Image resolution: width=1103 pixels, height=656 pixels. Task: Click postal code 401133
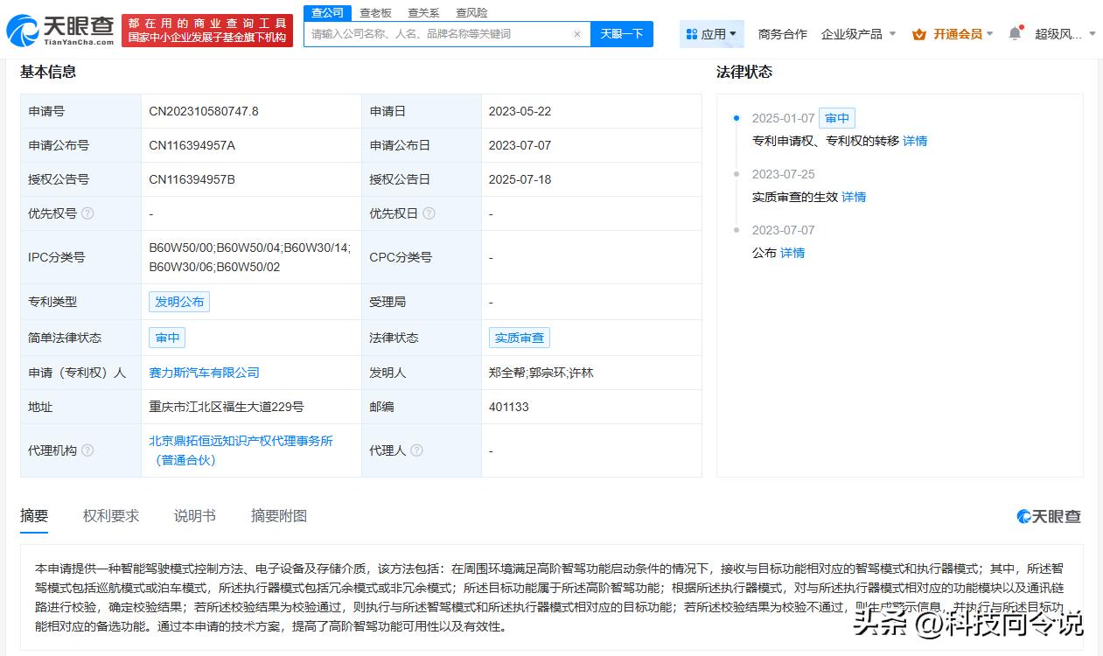[509, 407]
